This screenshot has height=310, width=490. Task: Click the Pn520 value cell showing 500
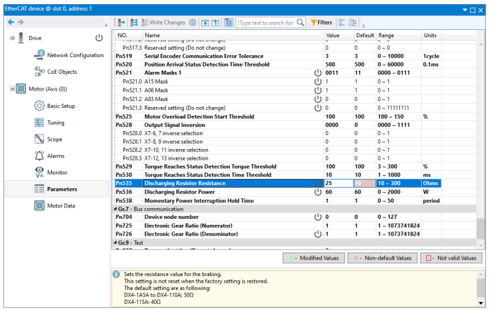pos(339,65)
